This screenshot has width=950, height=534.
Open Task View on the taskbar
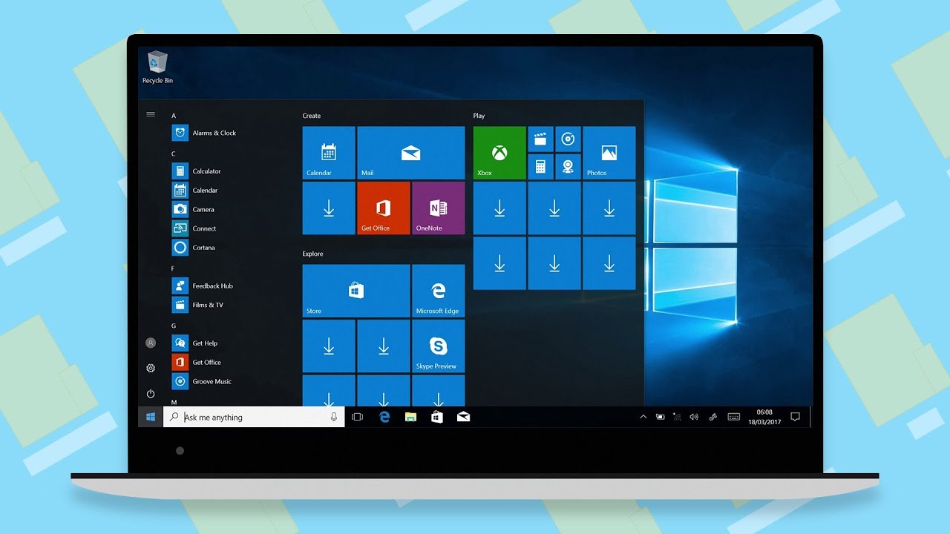(x=357, y=417)
